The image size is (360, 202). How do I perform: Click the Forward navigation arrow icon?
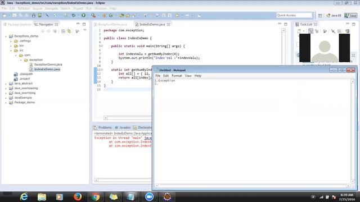tap(187, 15)
